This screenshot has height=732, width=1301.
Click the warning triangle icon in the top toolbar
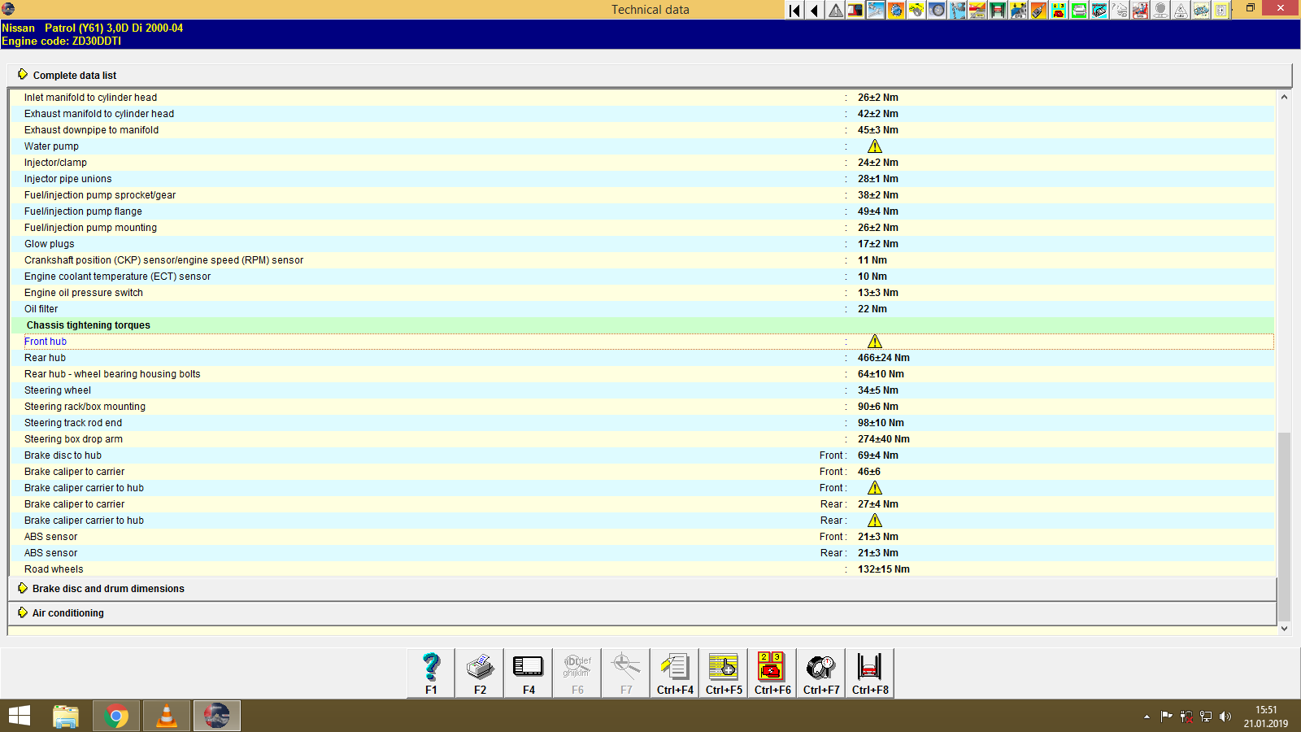pyautogui.click(x=834, y=11)
